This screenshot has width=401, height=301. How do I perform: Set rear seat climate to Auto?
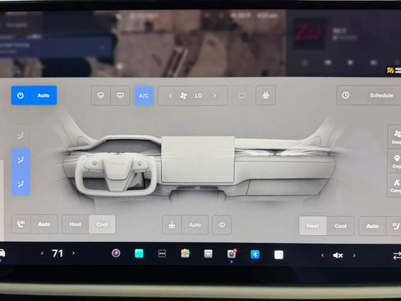click(195, 225)
